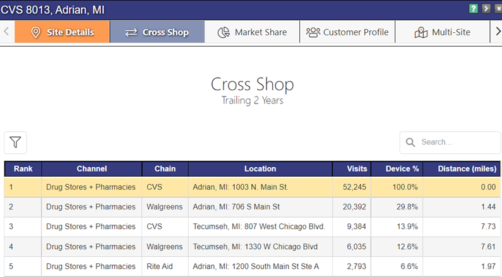Select the 1330 W Chicago Blvd cell

tap(260, 247)
